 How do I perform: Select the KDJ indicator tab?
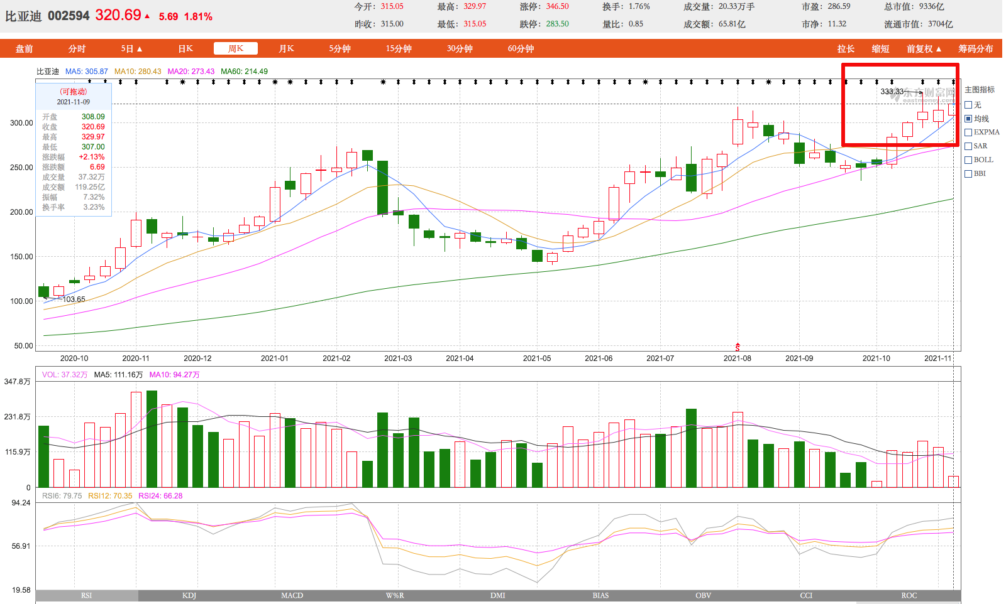[x=189, y=595]
